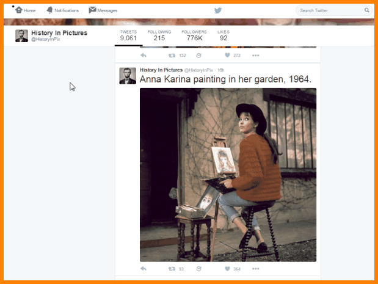378x284 pixels.
Task: Like the upper tweet showing 272 likes
Action: point(227,56)
